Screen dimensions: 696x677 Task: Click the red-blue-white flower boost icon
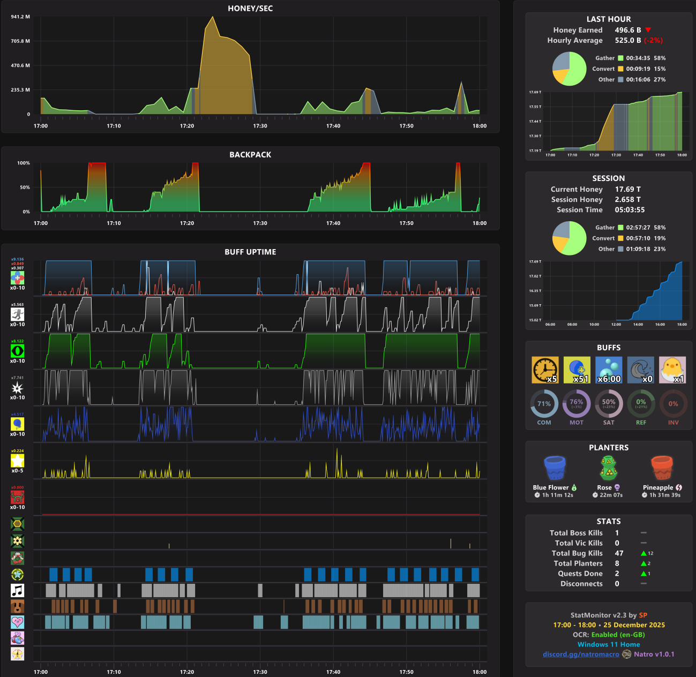[x=18, y=277]
